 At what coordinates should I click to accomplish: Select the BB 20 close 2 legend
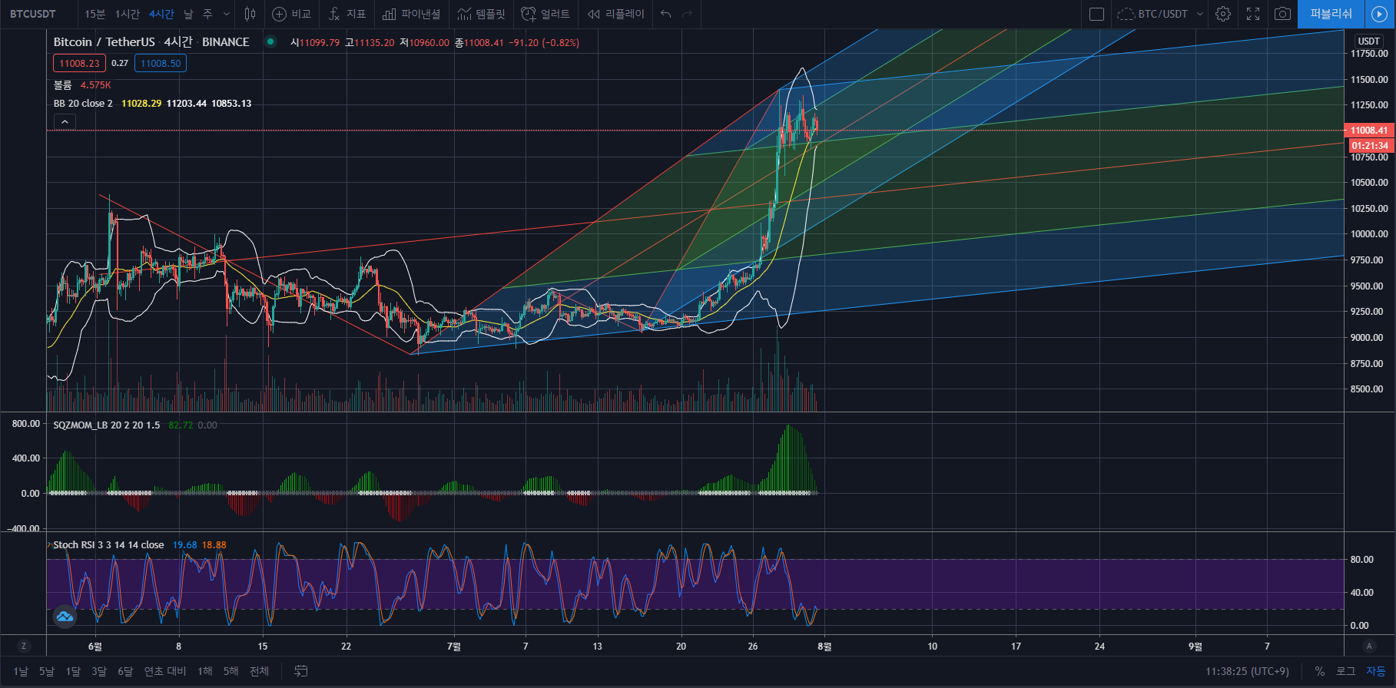(x=83, y=104)
